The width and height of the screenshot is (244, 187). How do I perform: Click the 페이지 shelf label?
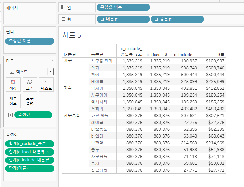point(12,8)
